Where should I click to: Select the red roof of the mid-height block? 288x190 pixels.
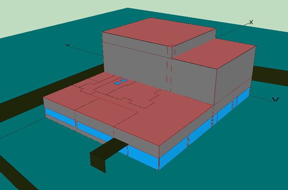[215, 53]
